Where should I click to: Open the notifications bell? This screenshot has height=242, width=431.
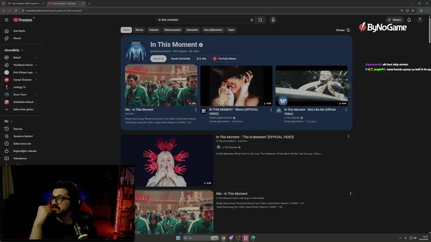pyautogui.click(x=409, y=20)
